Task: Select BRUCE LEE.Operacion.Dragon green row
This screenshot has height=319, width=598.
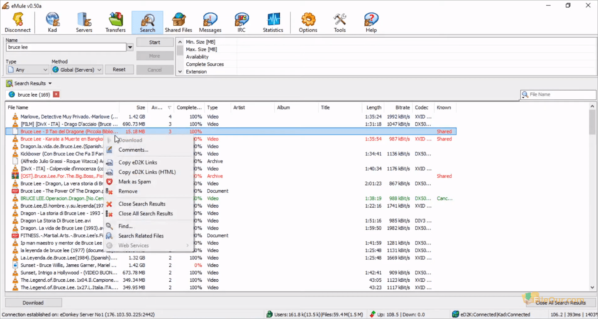Action: pos(230,198)
